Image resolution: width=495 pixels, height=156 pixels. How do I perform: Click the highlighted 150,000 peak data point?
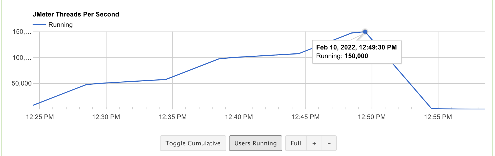365,32
